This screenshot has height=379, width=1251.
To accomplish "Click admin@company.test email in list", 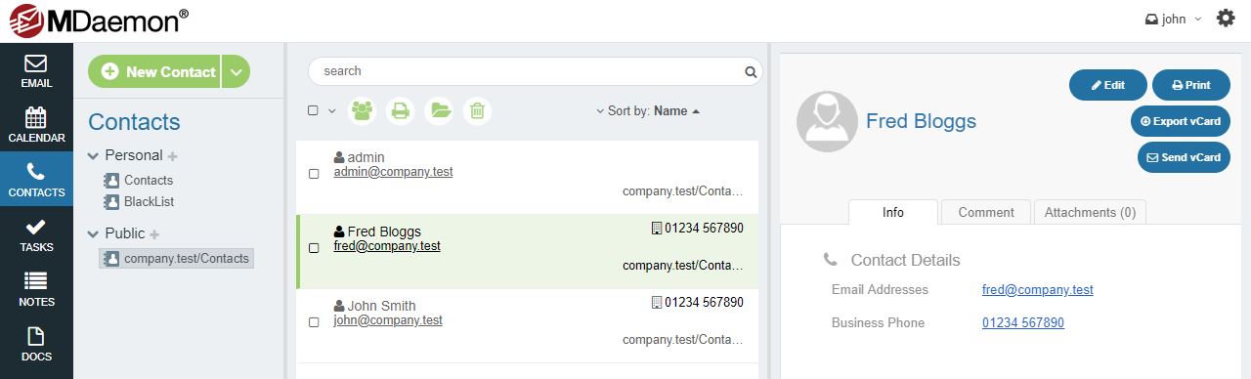I will pyautogui.click(x=393, y=172).
